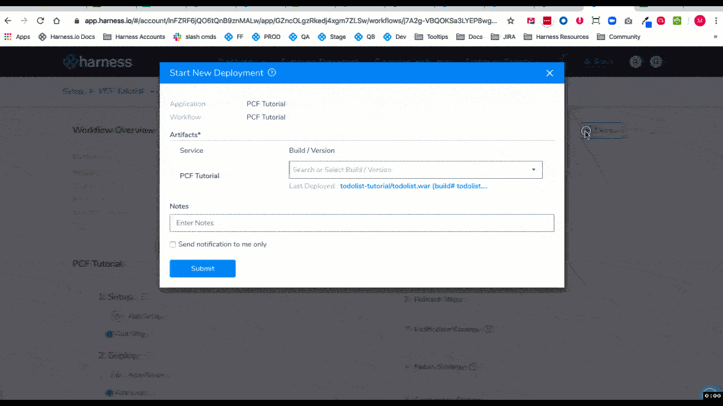Open the Gmail extension icon

531,21
